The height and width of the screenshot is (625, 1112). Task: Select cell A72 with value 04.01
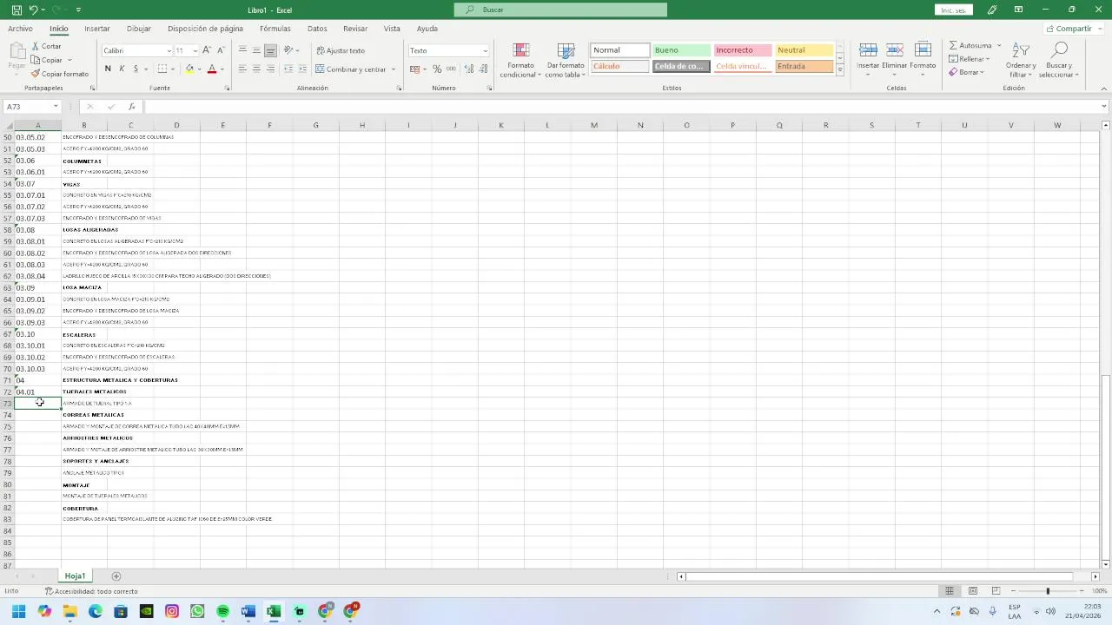37,391
